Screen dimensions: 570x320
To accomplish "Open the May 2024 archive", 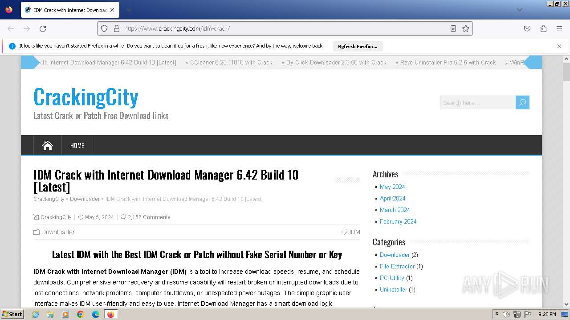I will [x=392, y=187].
